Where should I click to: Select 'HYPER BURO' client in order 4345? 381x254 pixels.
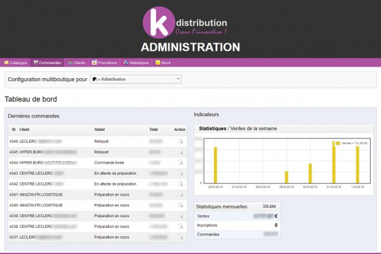coord(31,152)
